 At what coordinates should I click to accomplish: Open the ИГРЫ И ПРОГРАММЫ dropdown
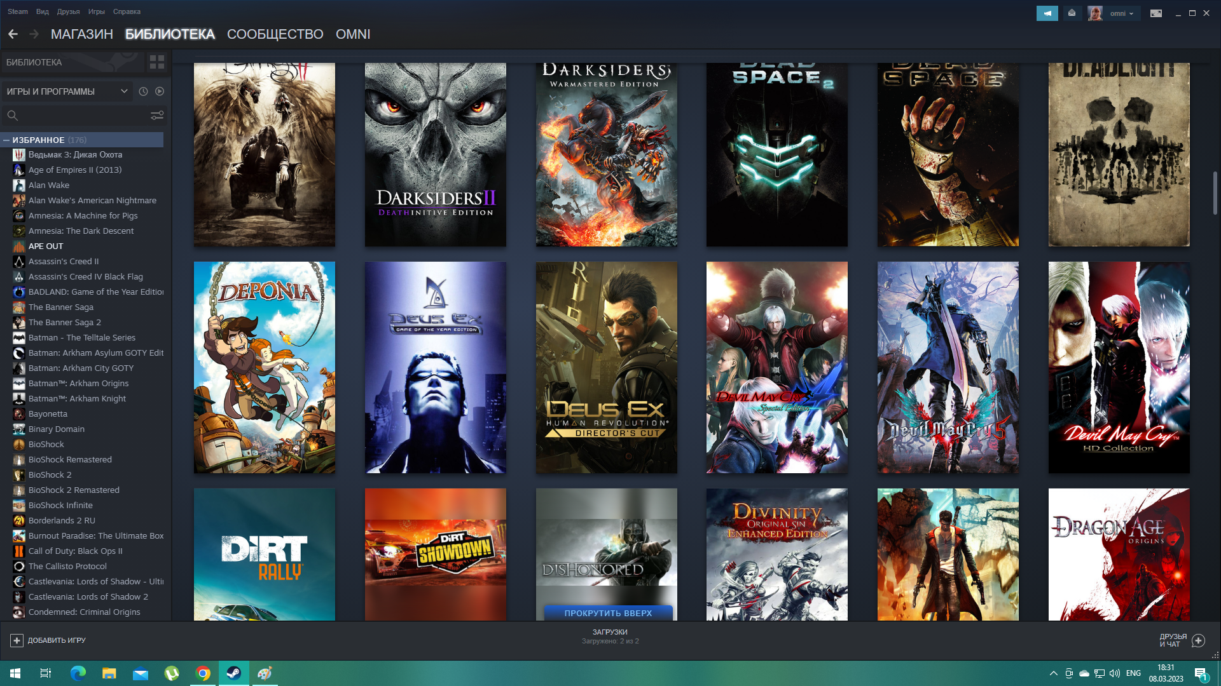[x=67, y=91]
